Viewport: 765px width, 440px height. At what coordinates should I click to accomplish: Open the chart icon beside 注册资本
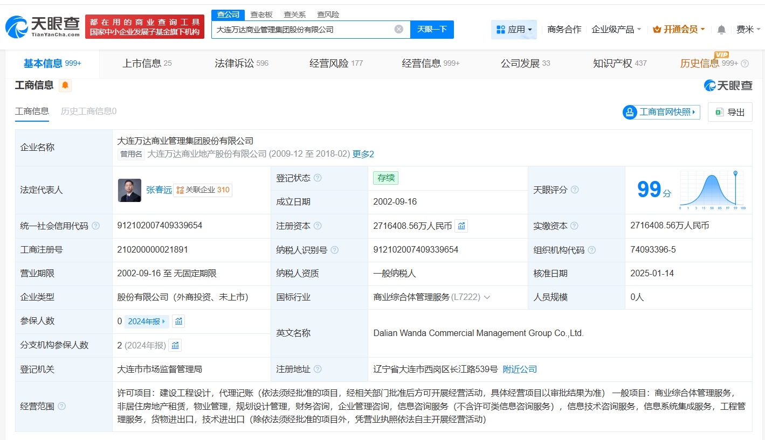[x=461, y=226]
